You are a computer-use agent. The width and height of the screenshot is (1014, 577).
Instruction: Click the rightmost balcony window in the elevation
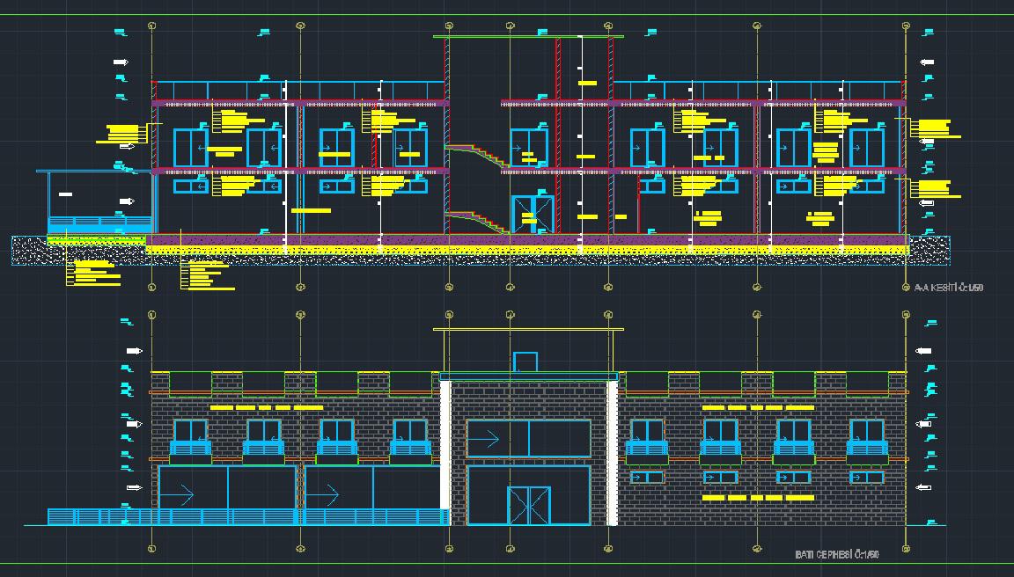coord(867,437)
